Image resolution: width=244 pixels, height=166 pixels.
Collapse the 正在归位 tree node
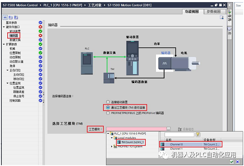[7, 70]
